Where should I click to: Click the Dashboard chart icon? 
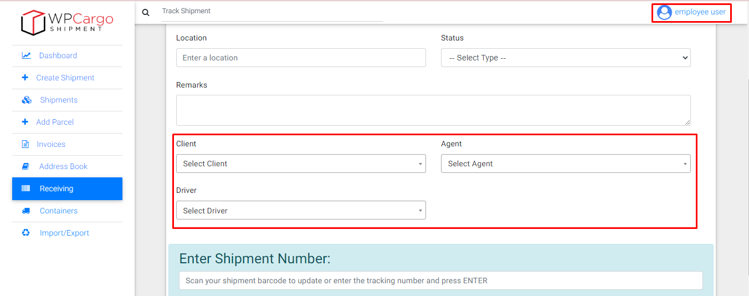point(26,55)
